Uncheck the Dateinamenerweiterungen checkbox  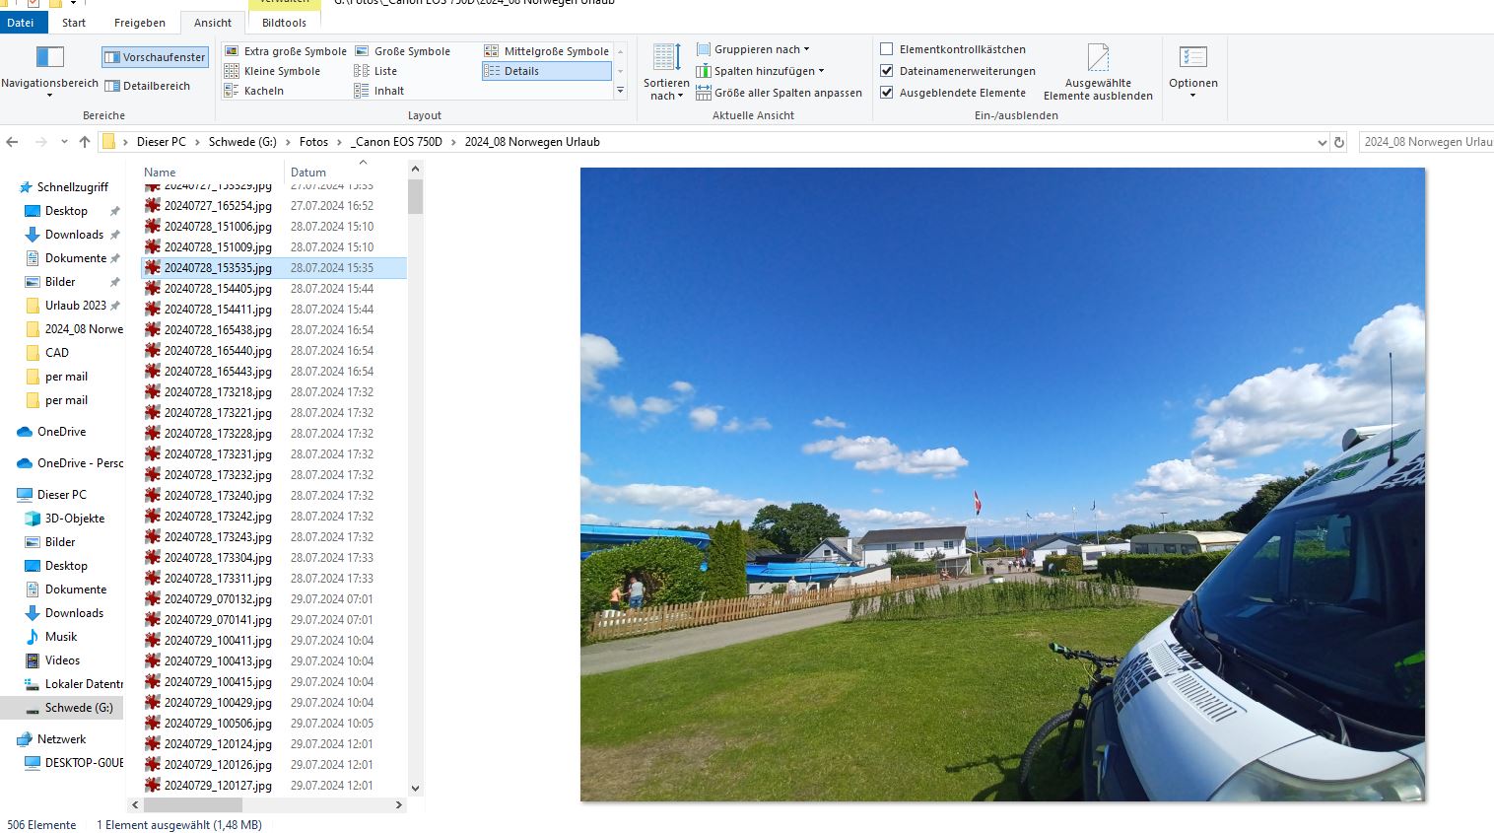point(887,71)
